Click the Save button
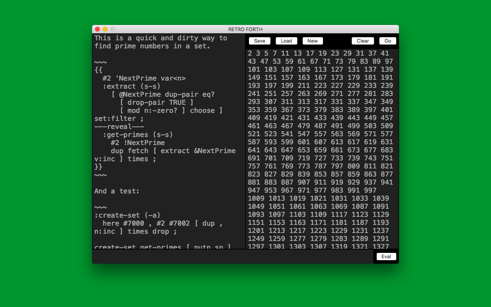 point(260,41)
